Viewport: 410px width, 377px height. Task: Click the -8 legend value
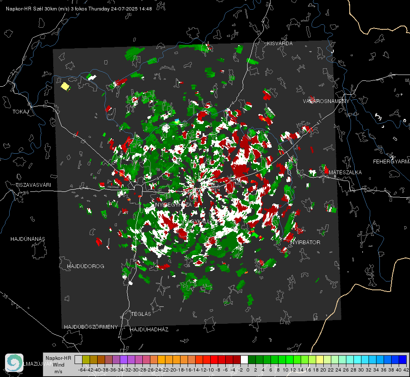(218, 370)
